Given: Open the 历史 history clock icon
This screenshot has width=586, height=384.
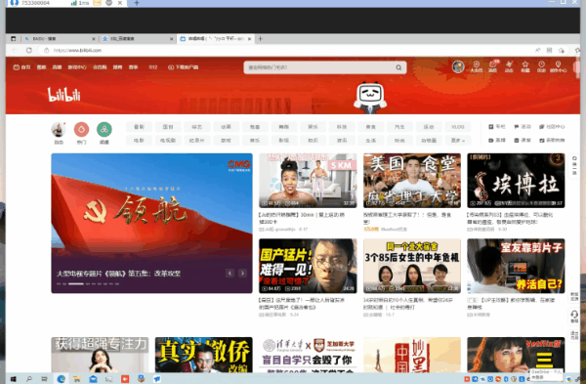Looking at the screenshot, I should [541, 66].
